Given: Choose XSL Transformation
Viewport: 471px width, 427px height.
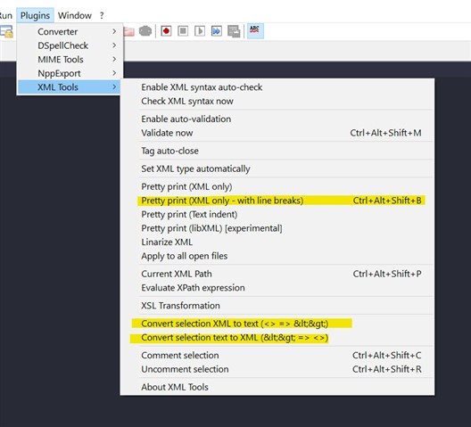Looking at the screenshot, I should tap(277, 306).
